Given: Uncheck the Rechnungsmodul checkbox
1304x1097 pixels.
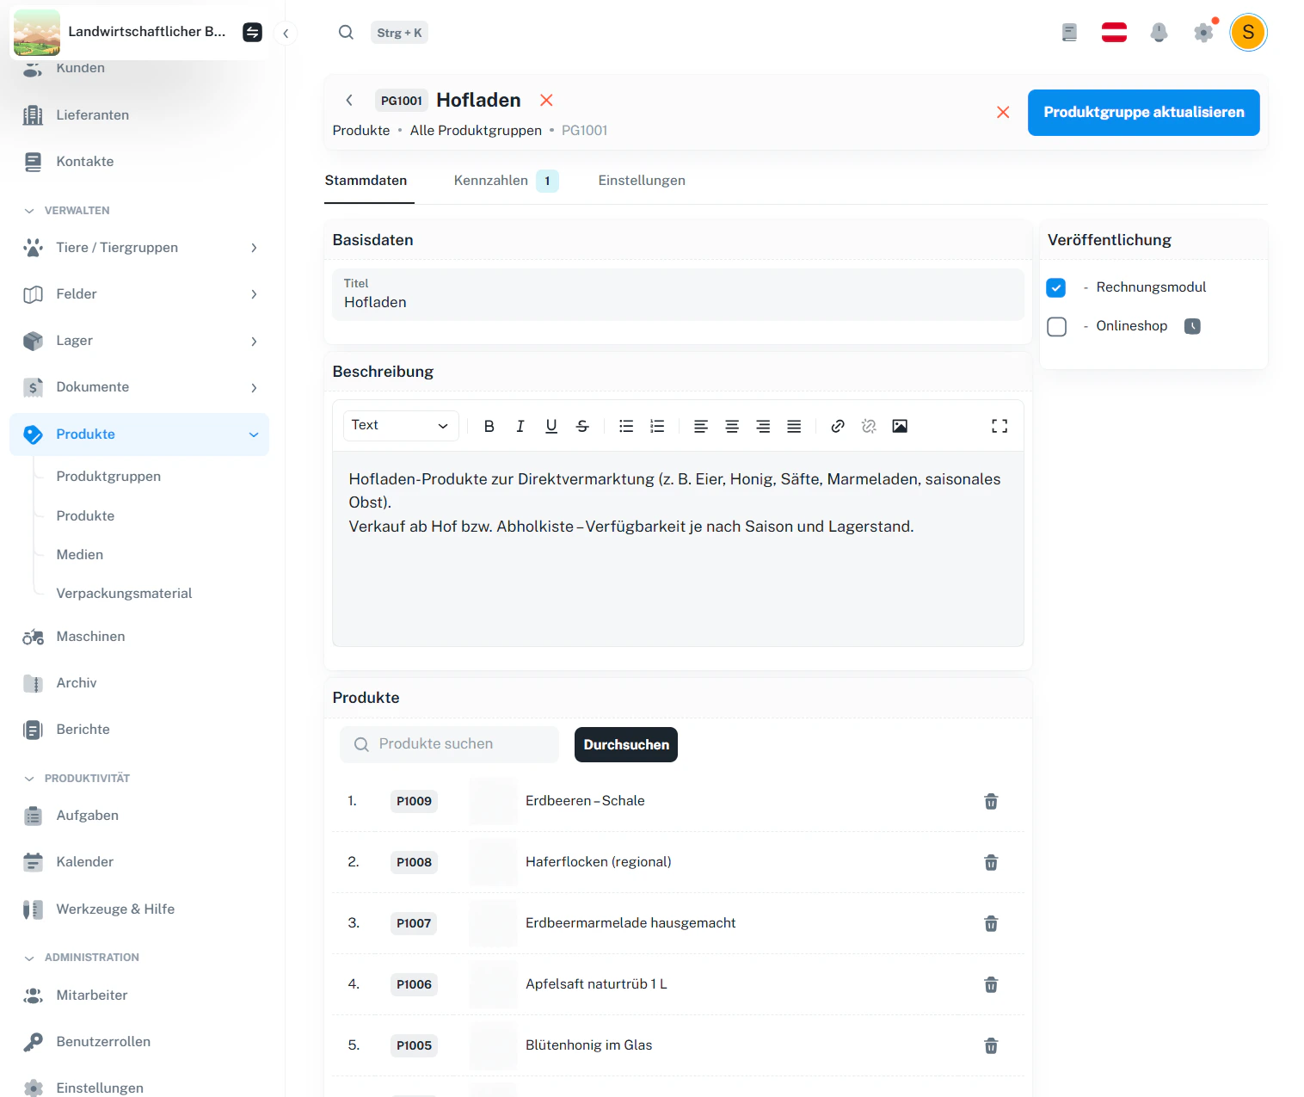Looking at the screenshot, I should click(x=1056, y=287).
